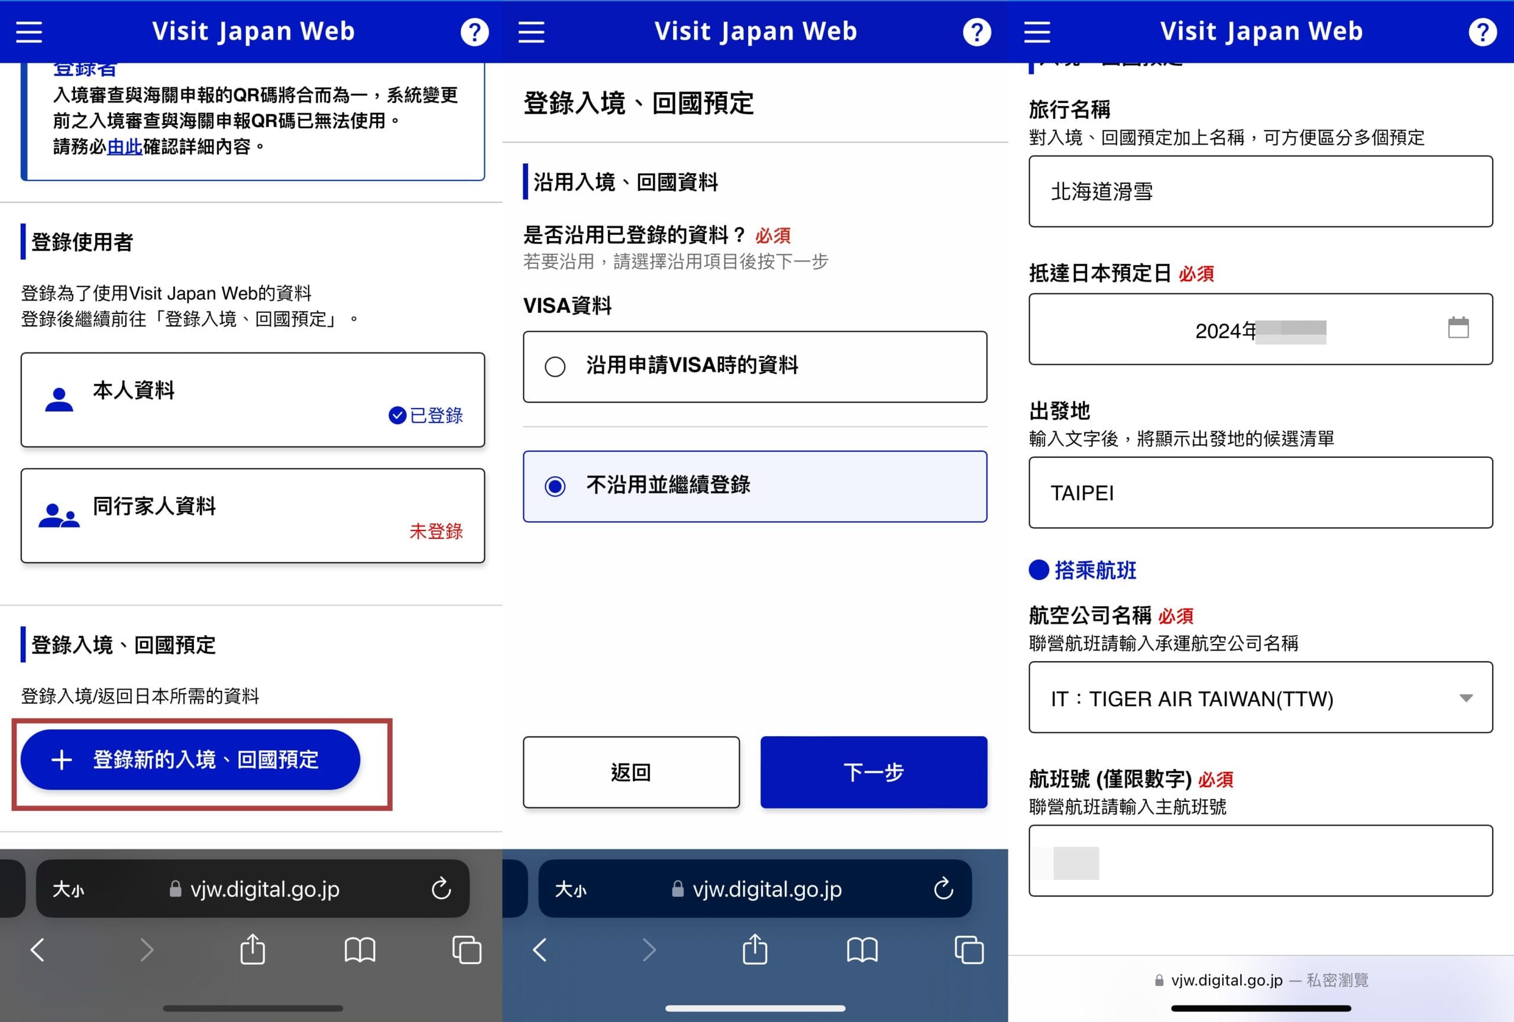Open hamburger menu in left phone screen
This screenshot has height=1022, width=1514.
[30, 32]
